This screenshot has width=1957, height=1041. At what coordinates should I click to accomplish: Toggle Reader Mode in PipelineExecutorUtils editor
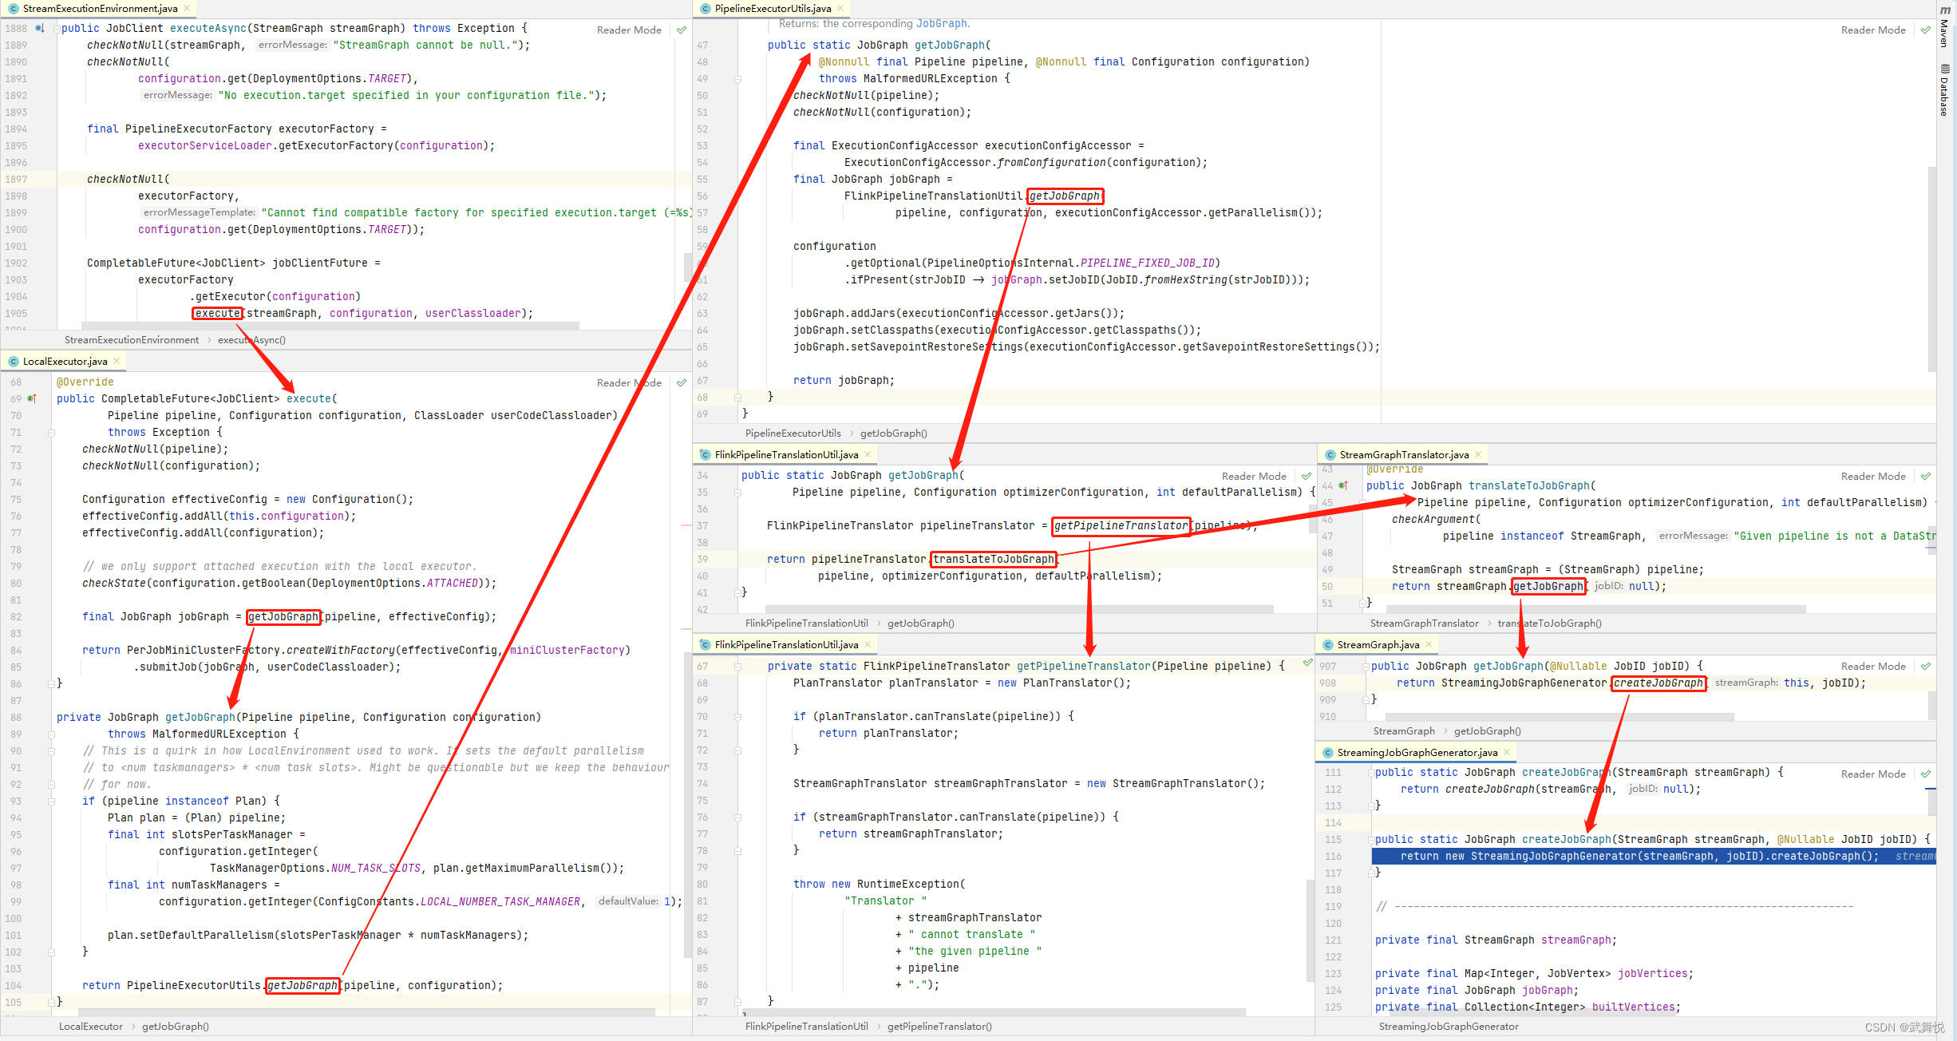(x=1872, y=30)
